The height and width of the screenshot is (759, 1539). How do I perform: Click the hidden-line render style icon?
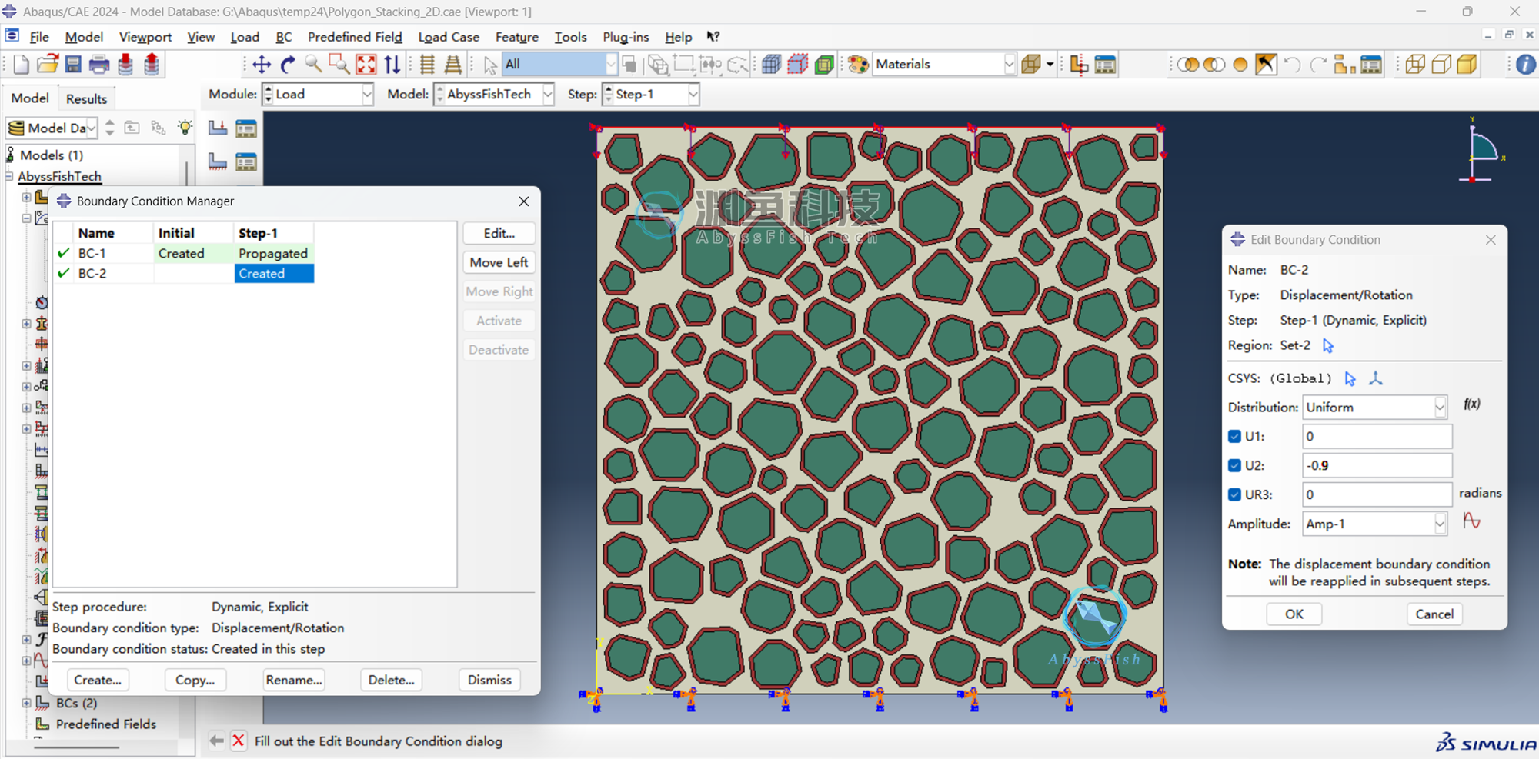point(1441,65)
